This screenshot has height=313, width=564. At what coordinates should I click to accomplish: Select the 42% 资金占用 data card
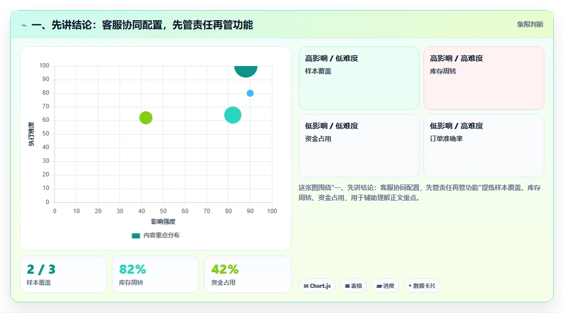247,275
